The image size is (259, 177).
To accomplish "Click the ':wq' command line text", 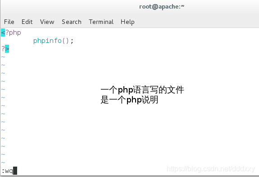I will click(x=7, y=171).
